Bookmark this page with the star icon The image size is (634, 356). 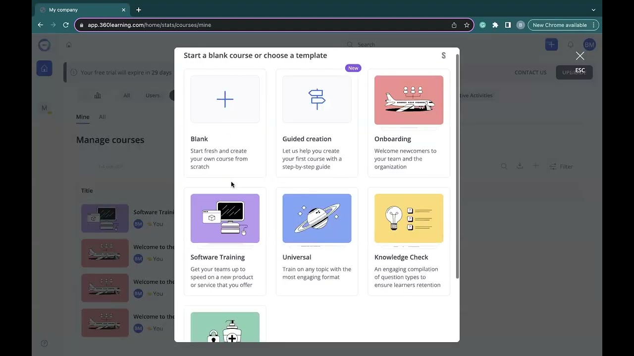click(x=467, y=25)
